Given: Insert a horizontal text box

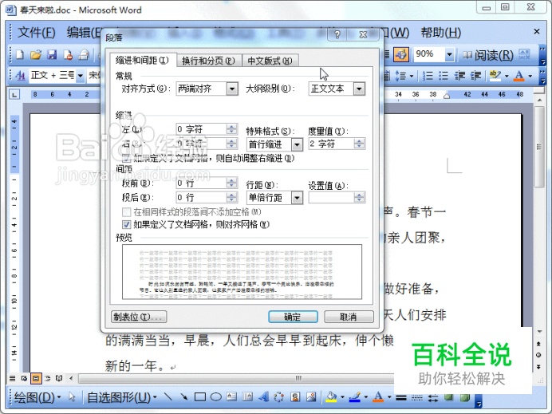Looking at the screenshot, I should 231,397.
